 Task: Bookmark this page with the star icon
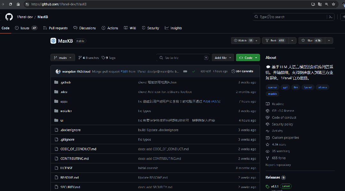tap(333, 4)
